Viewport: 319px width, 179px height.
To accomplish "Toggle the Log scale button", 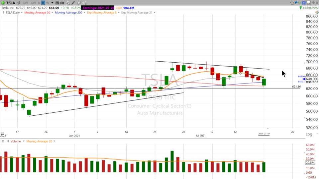I will click(x=309, y=134).
